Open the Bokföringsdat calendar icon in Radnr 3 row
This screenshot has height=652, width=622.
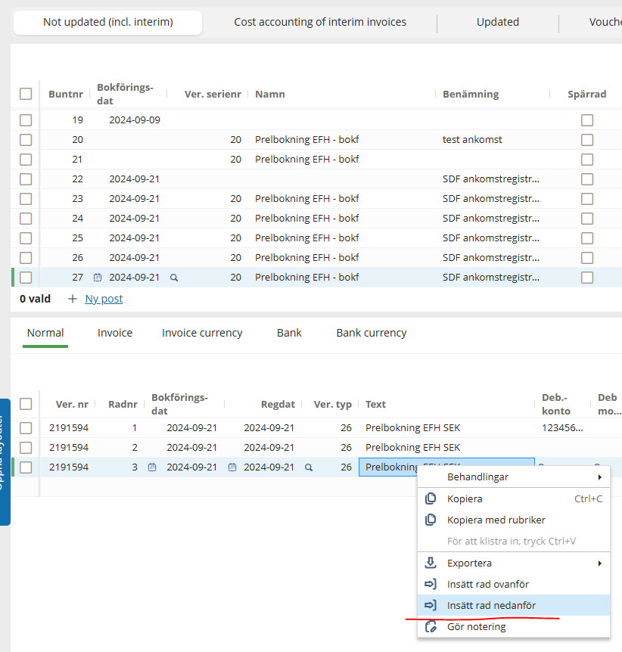(152, 467)
